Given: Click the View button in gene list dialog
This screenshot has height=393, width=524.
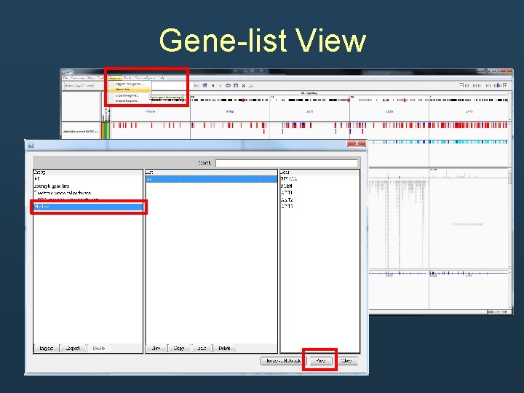Looking at the screenshot, I should tap(320, 361).
